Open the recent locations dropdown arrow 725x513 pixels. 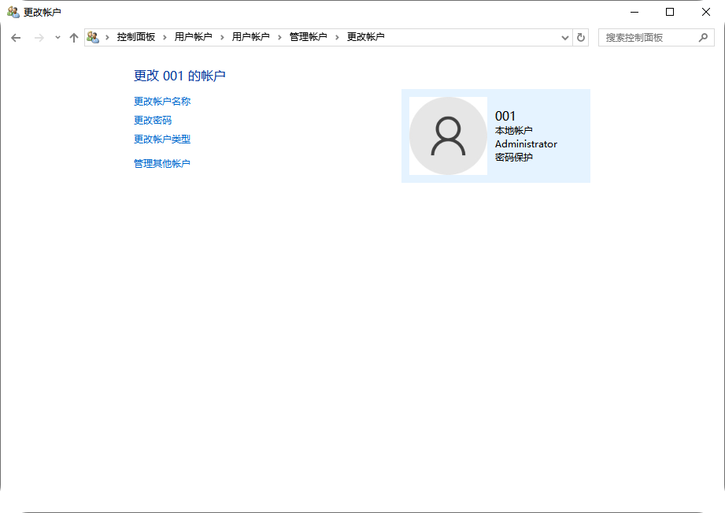[57, 38]
